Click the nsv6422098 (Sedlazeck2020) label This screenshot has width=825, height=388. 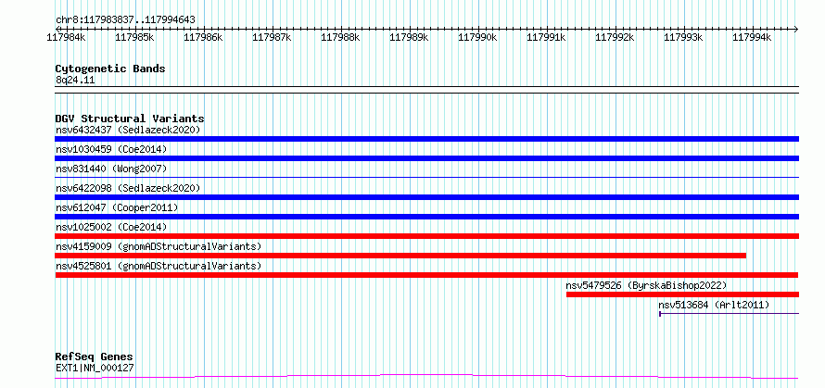(x=128, y=188)
